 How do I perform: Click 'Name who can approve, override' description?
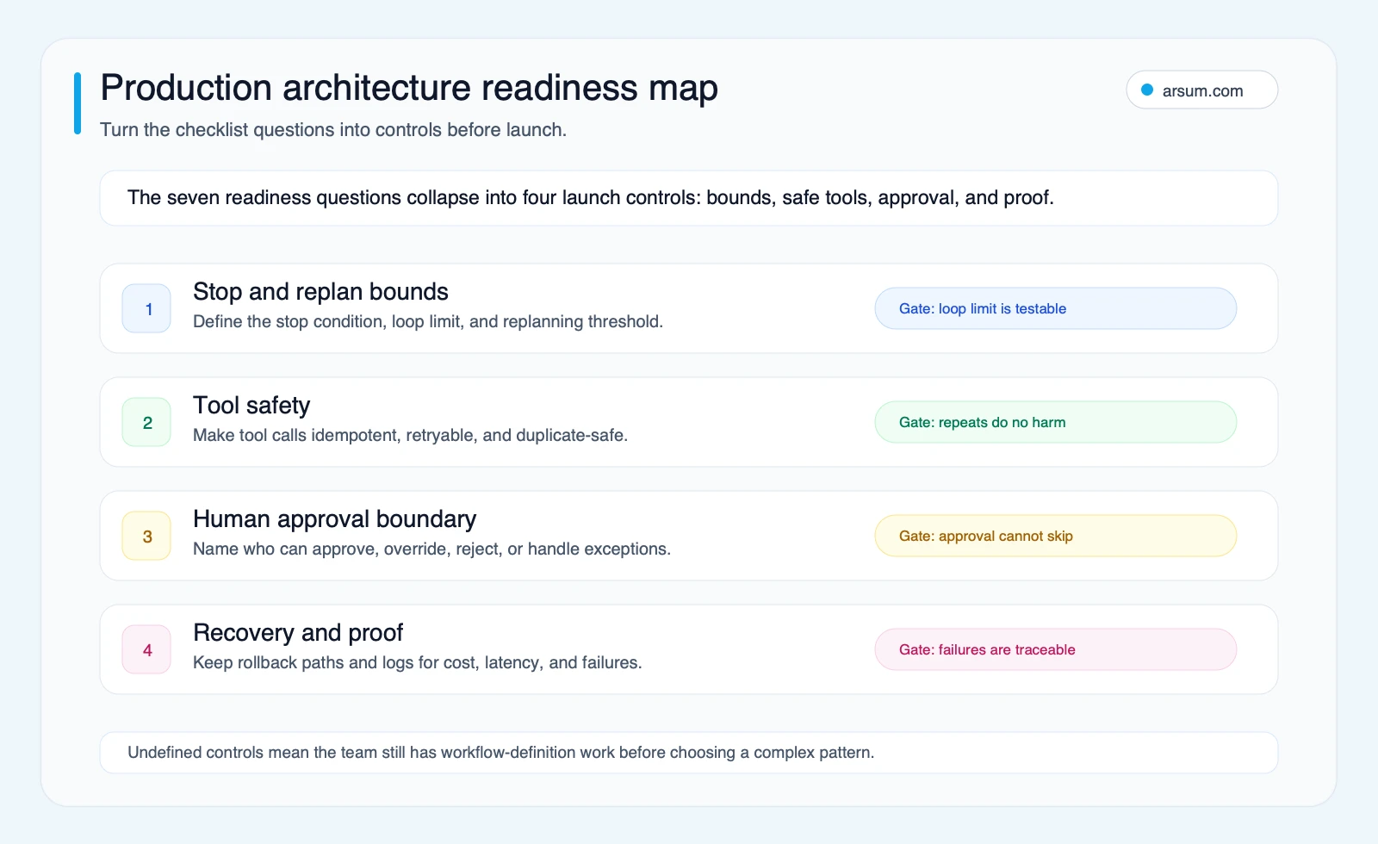click(x=431, y=549)
